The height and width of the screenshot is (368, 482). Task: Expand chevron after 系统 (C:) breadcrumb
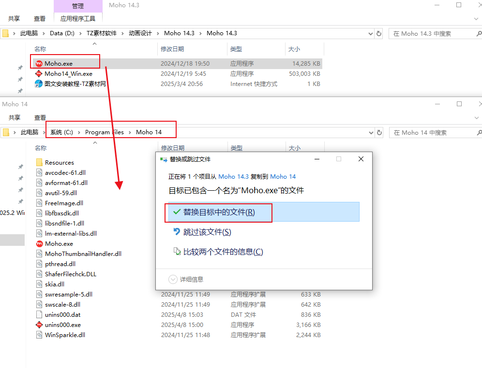[79, 132]
